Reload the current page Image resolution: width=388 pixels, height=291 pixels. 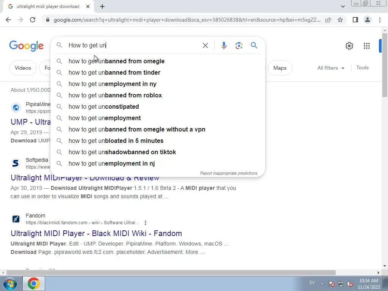click(33, 20)
